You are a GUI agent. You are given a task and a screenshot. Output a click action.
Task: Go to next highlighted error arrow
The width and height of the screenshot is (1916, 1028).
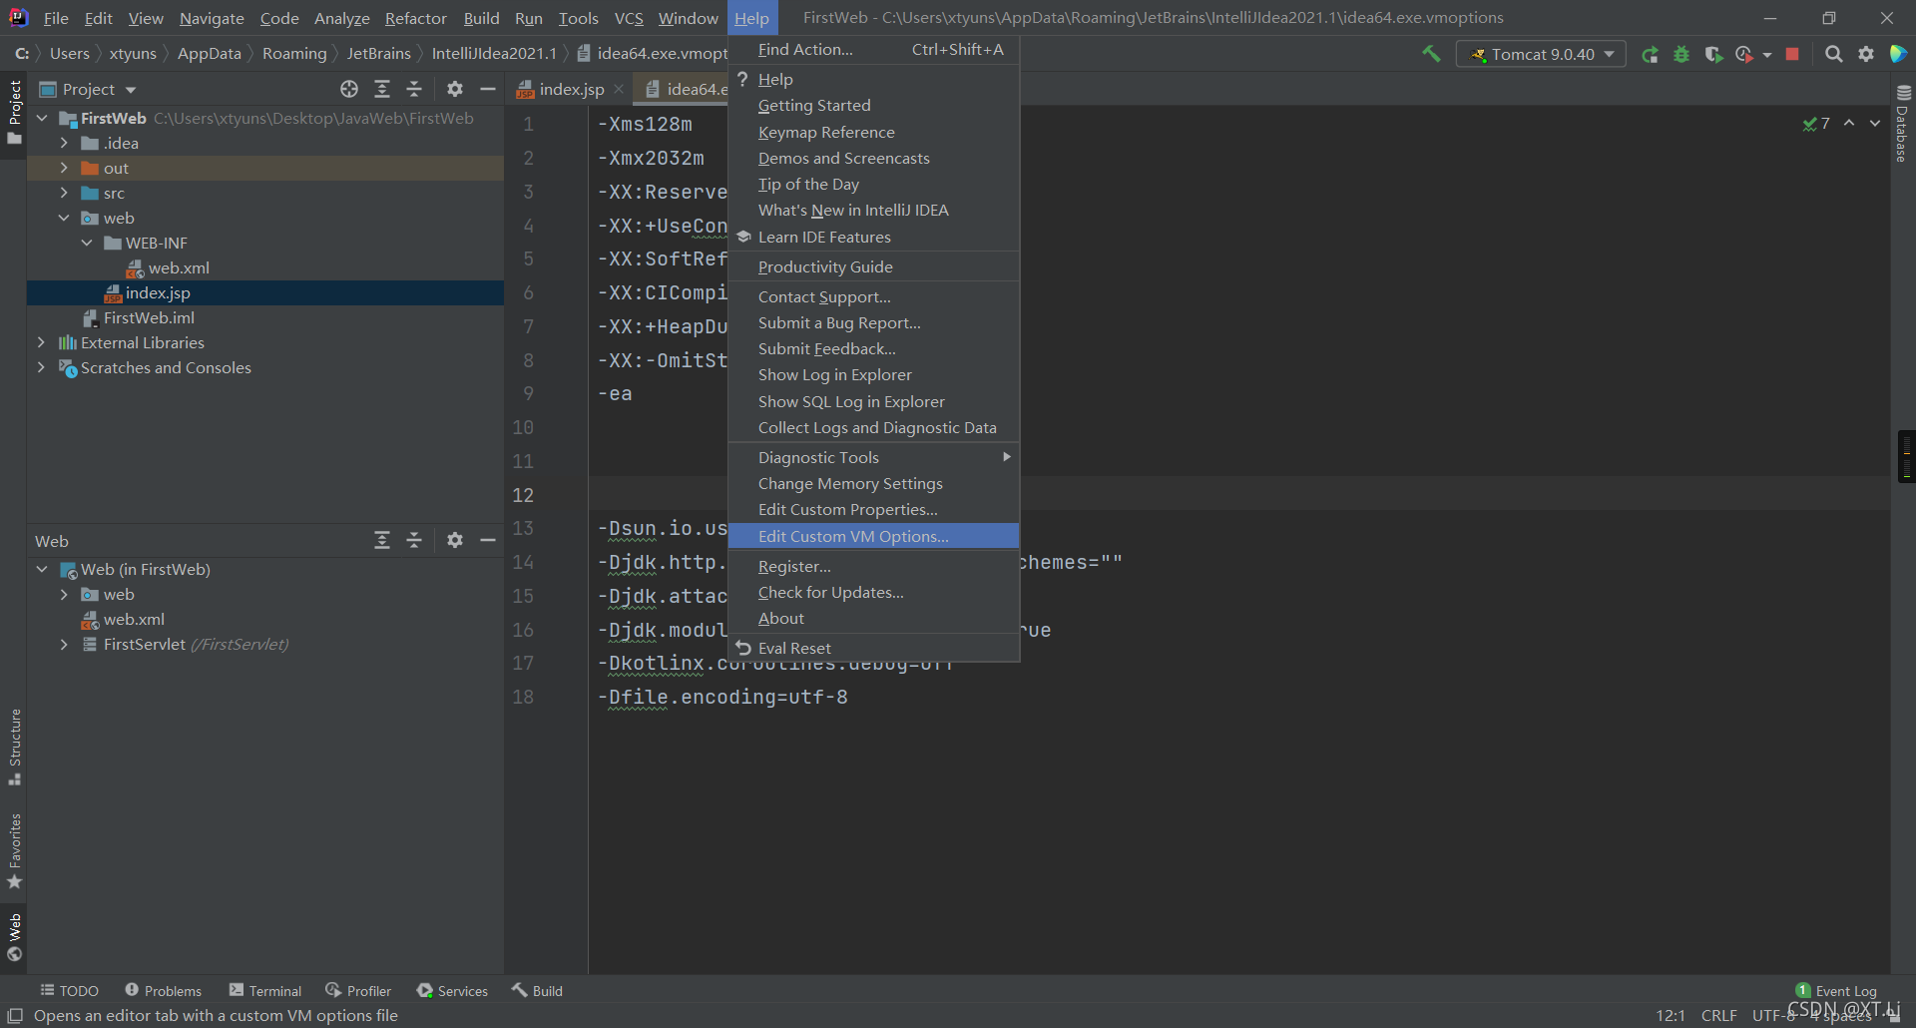[x=1875, y=123]
